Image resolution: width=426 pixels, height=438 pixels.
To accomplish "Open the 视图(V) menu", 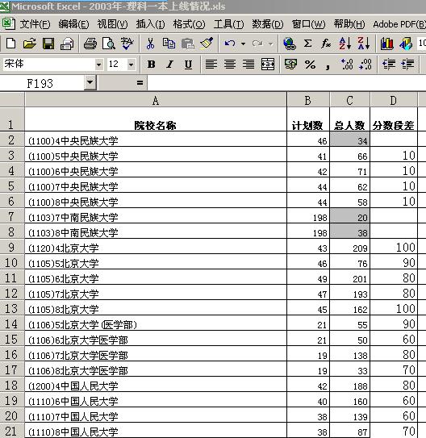I will 112,24.
